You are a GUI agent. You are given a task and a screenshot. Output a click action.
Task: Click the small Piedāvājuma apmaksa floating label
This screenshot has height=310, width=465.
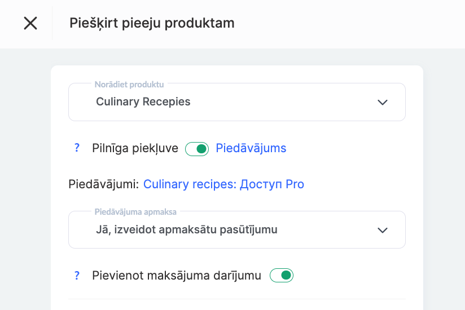[x=135, y=212]
